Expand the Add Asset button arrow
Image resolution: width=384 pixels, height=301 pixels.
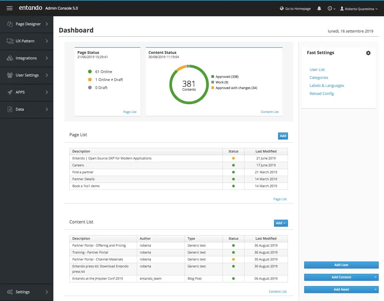[375, 290]
